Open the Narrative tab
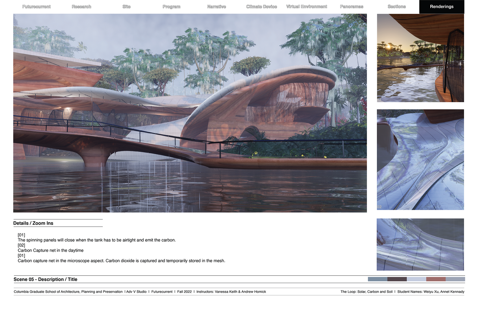This screenshot has height=309, width=478. tap(216, 6)
